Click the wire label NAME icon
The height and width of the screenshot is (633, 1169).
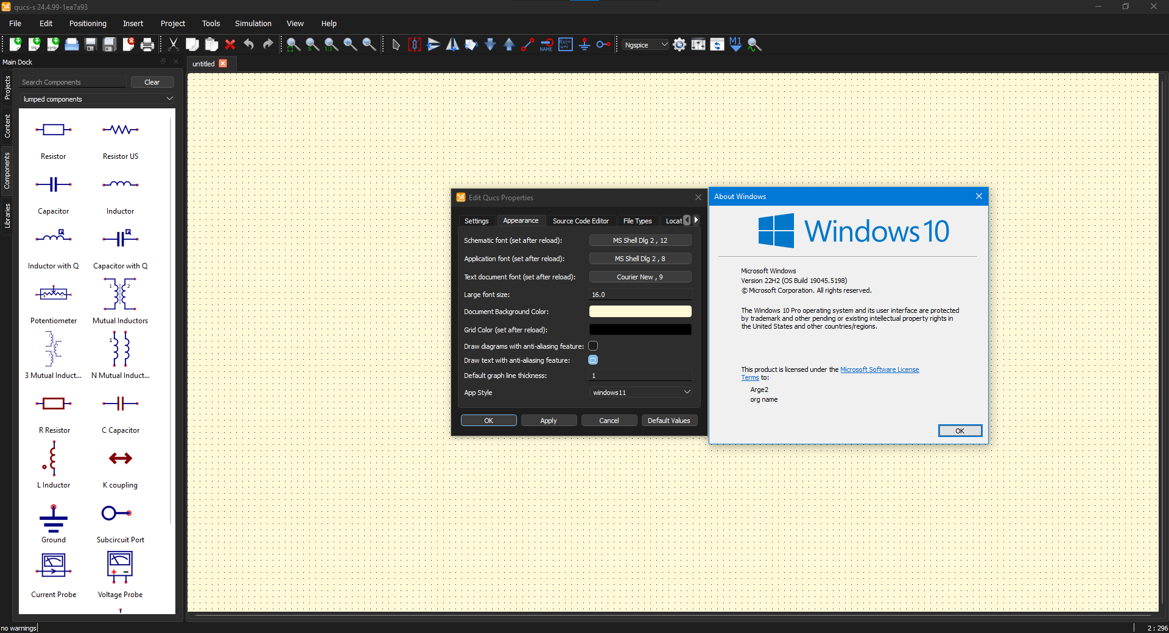[x=547, y=44]
